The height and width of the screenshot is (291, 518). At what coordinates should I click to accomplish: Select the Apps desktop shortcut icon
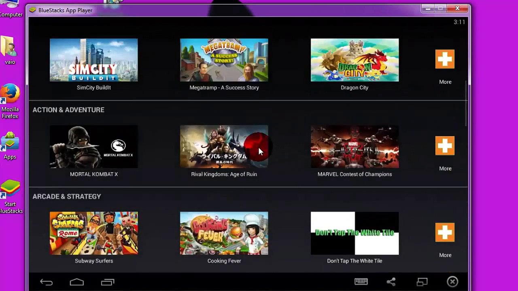(10, 146)
